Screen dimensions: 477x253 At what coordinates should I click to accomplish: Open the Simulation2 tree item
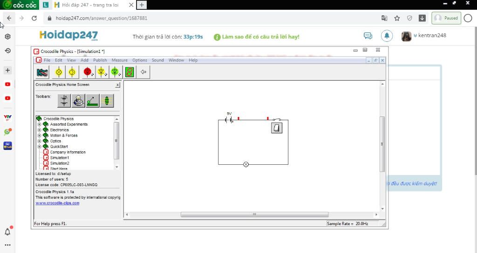pyautogui.click(x=60, y=163)
